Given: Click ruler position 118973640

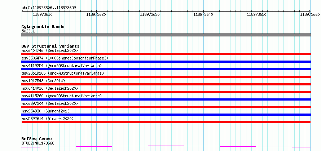Looking at the screenshot, I should coord(203,14).
